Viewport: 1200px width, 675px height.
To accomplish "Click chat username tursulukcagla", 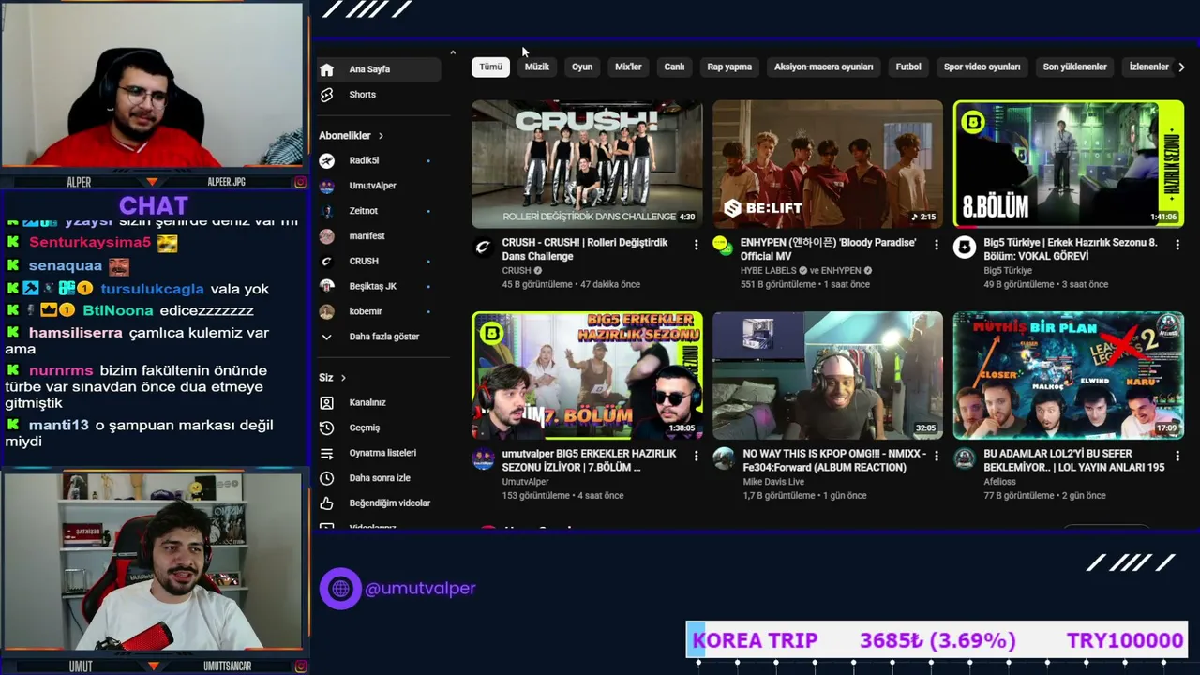I will pyautogui.click(x=152, y=289).
